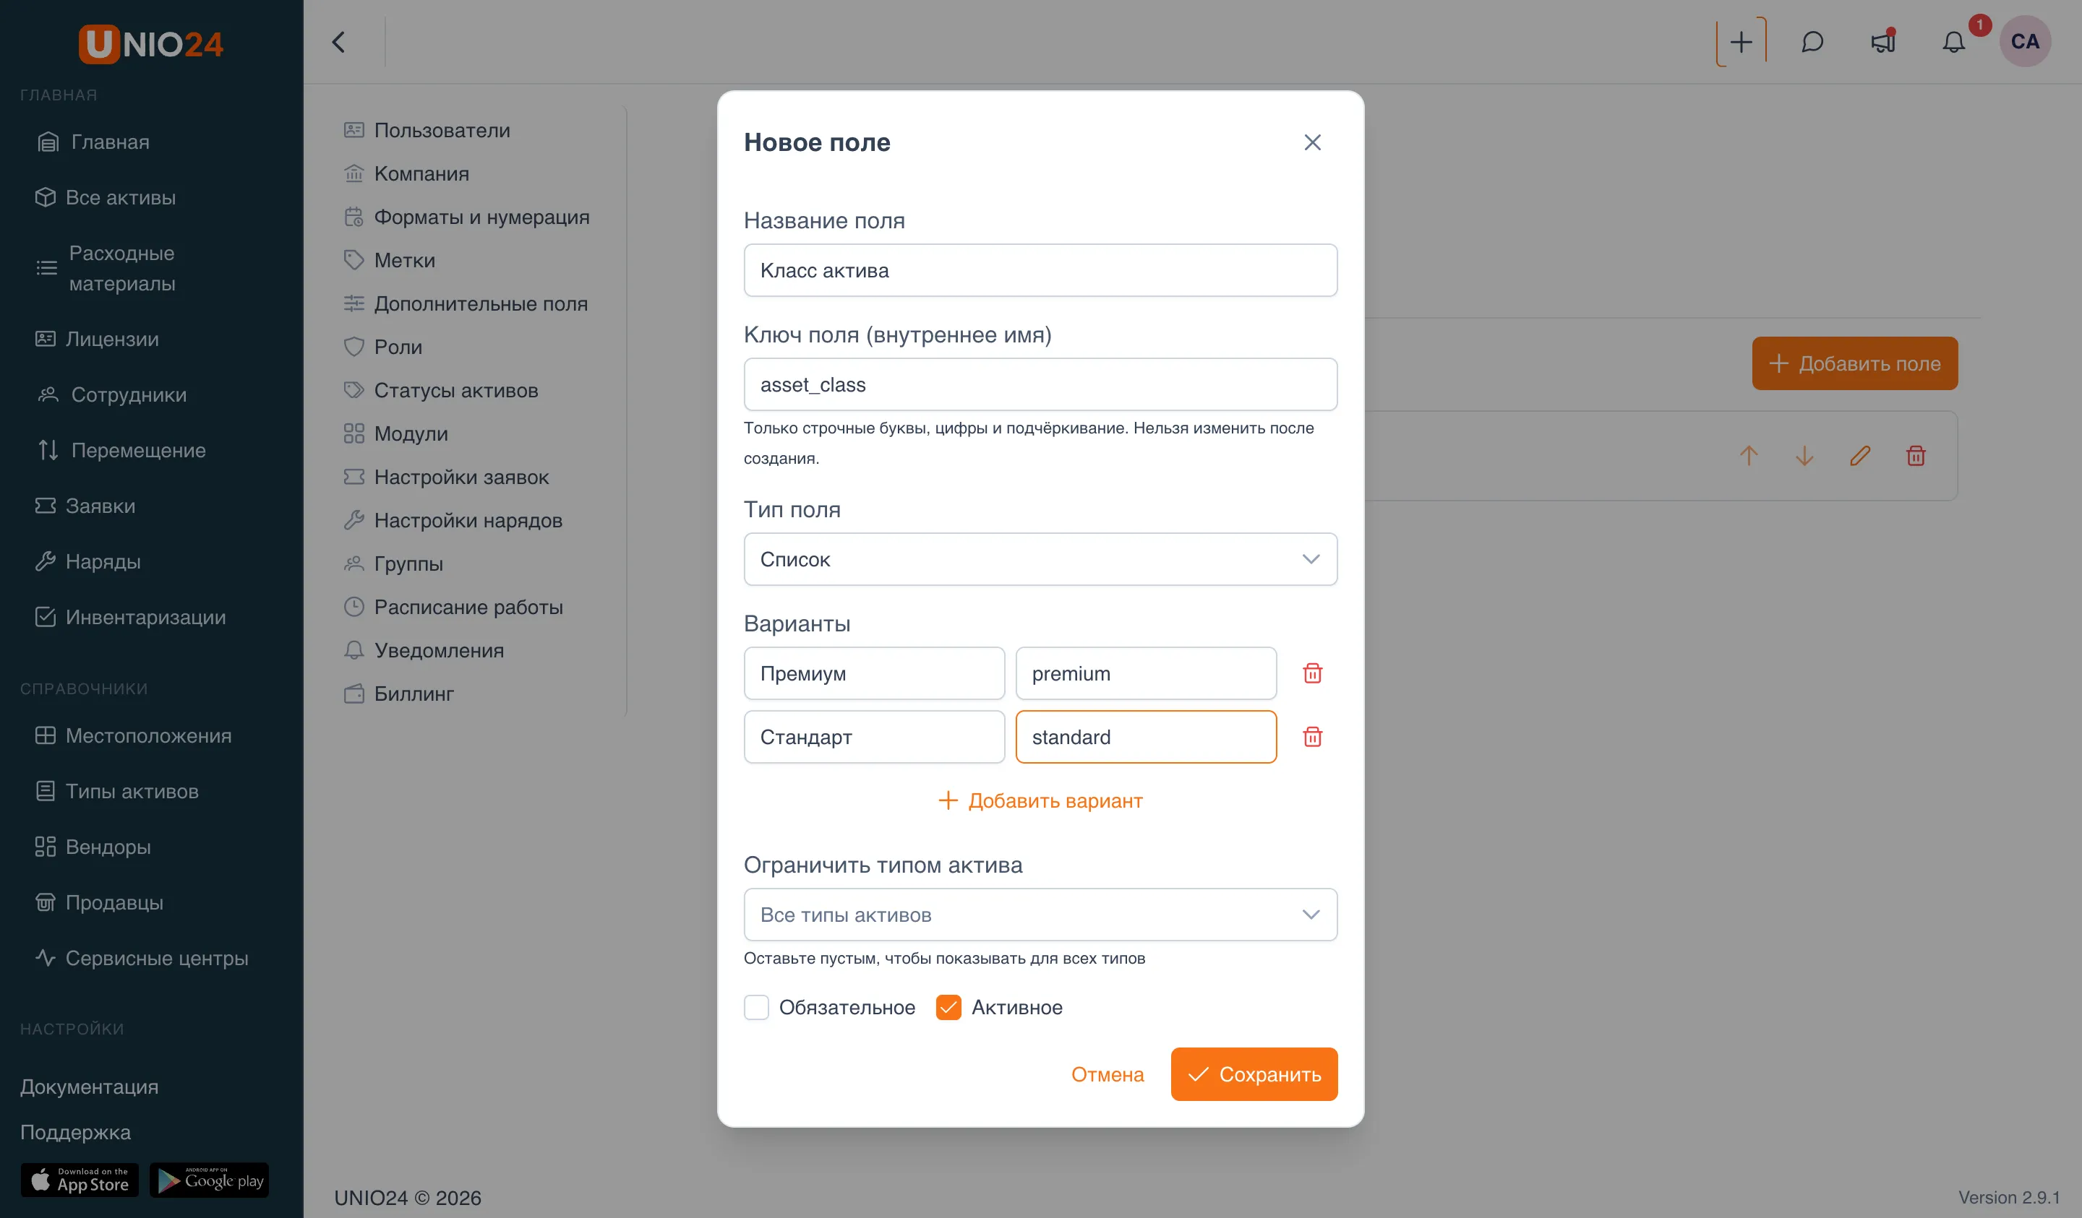Click the Название поля input field
The height and width of the screenshot is (1218, 2082).
click(1040, 270)
